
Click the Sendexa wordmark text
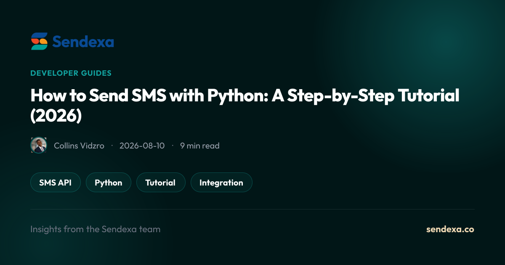pos(83,42)
